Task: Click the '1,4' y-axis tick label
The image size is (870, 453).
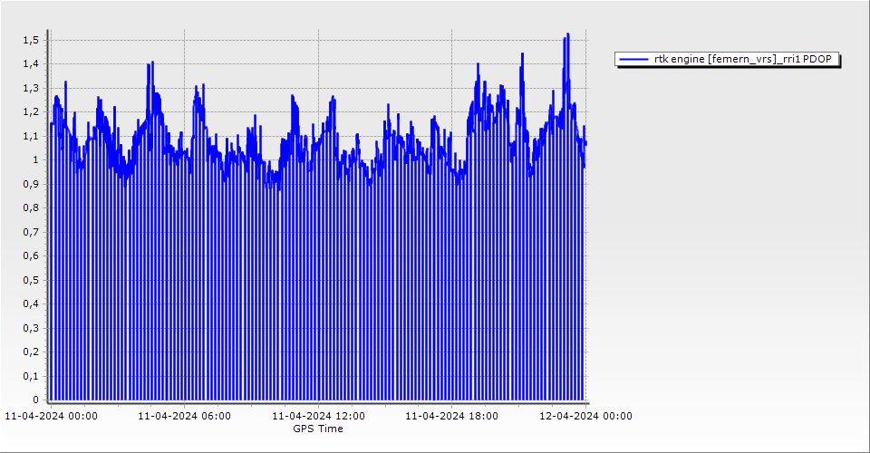Action: click(31, 64)
